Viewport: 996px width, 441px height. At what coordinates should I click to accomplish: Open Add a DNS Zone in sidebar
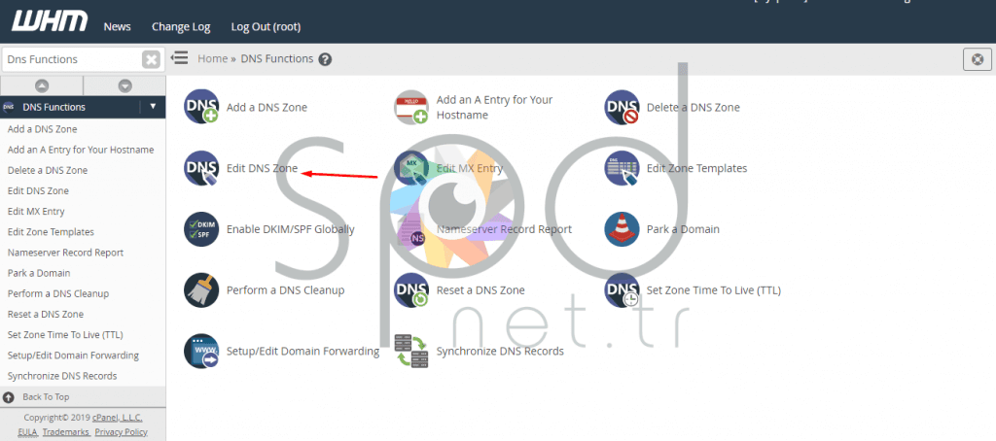coord(42,129)
